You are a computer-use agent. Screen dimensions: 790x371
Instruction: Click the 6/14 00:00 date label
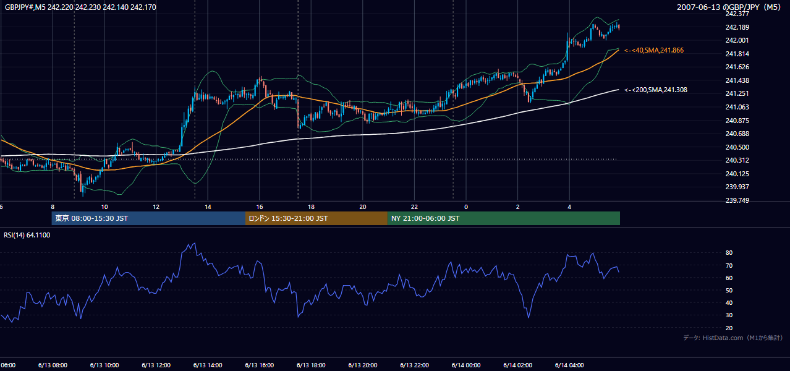point(466,365)
